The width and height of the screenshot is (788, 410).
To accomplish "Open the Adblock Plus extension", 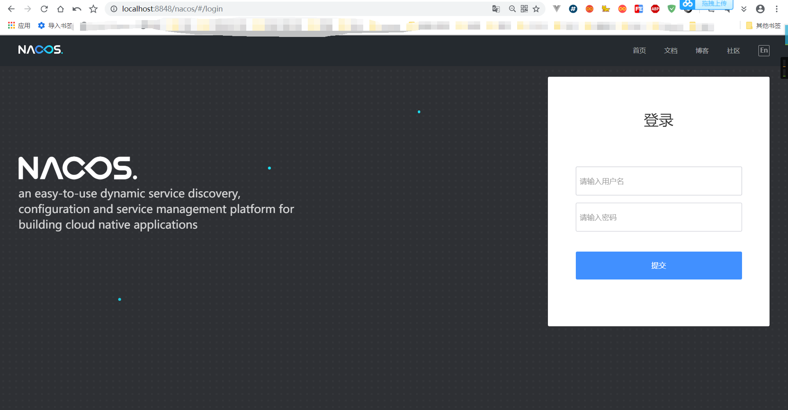I will click(x=655, y=9).
